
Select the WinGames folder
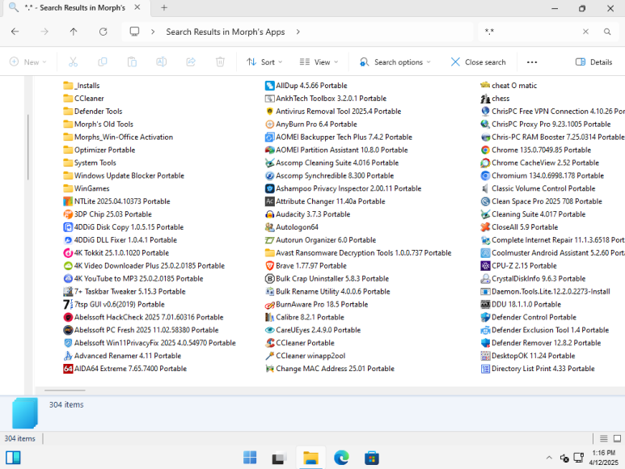pyautogui.click(x=87, y=188)
